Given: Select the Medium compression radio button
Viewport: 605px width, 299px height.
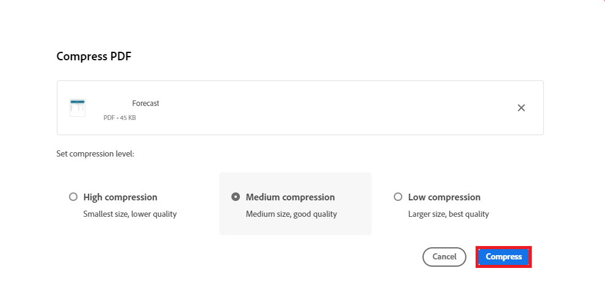Looking at the screenshot, I should pos(236,197).
